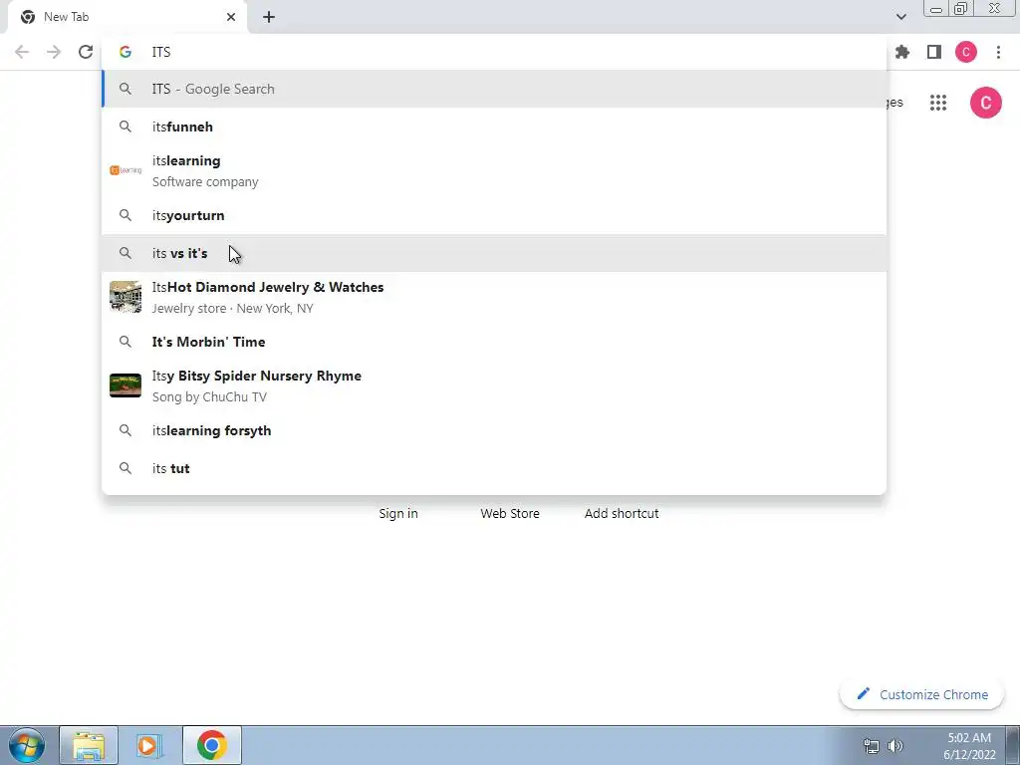Open the Web Store shortcut
Viewport: 1020px width, 765px height.
(510, 513)
